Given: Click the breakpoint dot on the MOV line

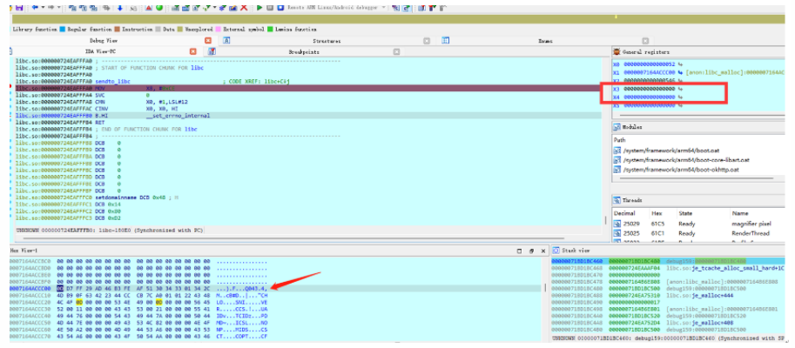Looking at the screenshot, I should coord(11,88).
